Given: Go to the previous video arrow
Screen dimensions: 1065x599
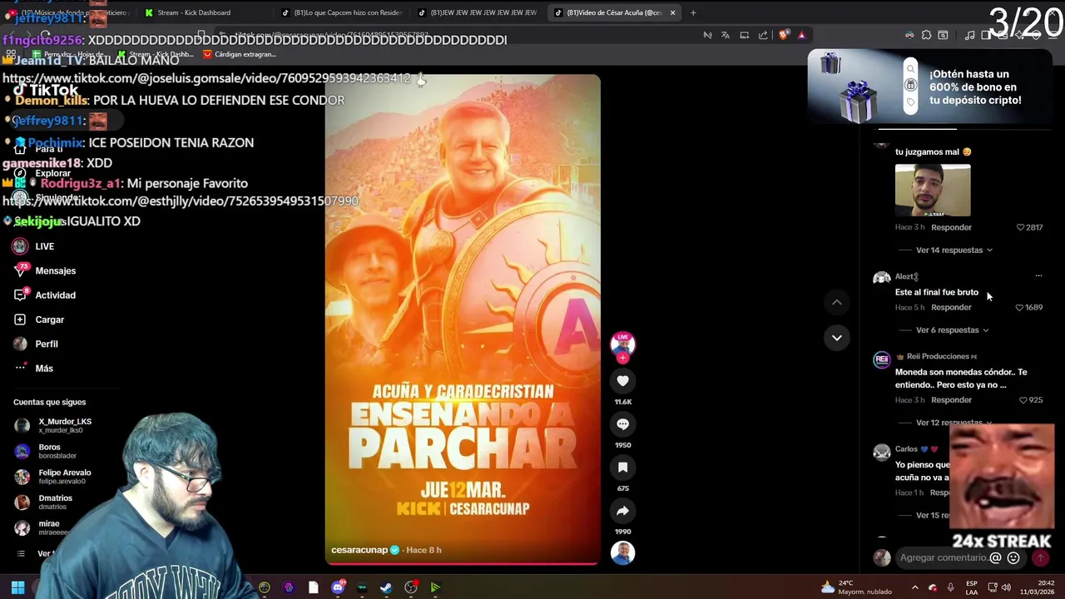Looking at the screenshot, I should click(x=837, y=303).
